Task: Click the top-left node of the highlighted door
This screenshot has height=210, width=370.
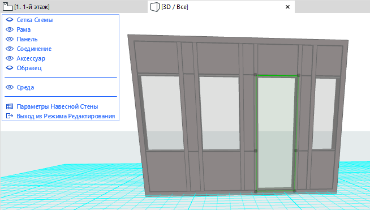Action: coord(255,75)
